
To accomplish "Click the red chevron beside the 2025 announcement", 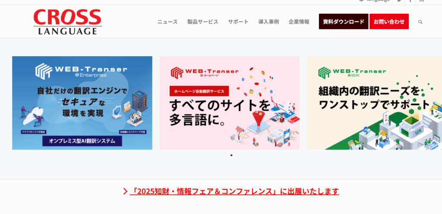I will 125,192.
